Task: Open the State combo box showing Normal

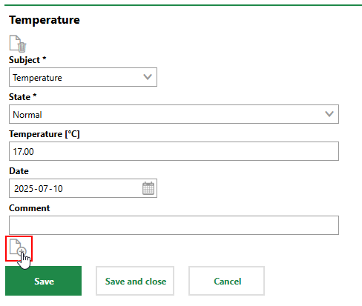Action: pyautogui.click(x=174, y=114)
